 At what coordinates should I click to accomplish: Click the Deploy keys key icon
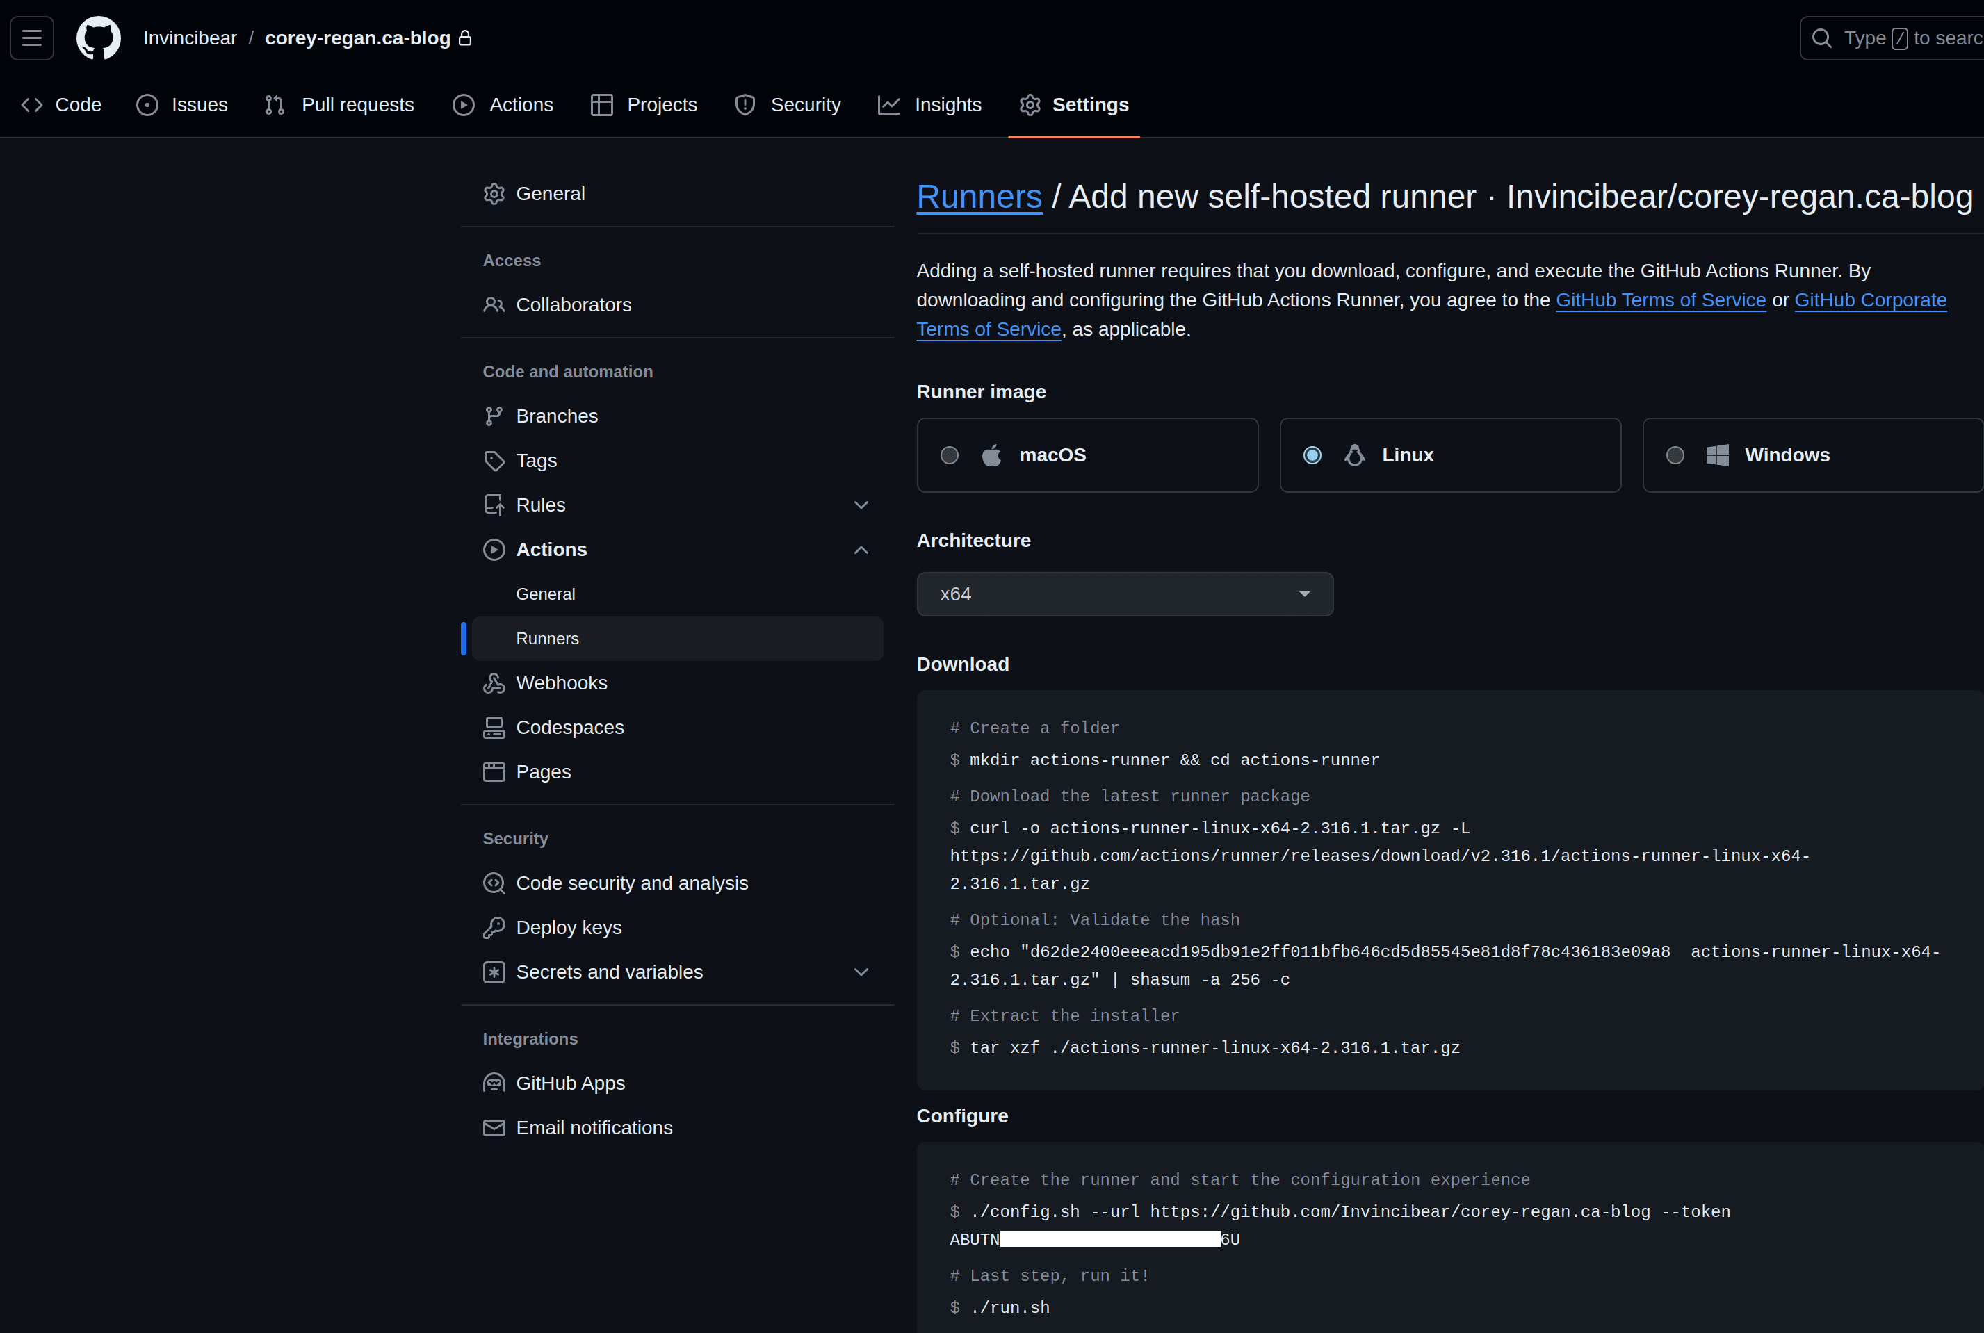click(494, 928)
